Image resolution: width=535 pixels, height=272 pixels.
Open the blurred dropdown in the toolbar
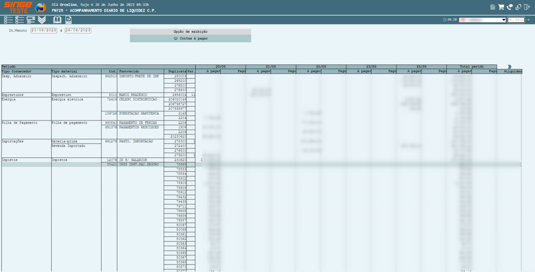pos(482,20)
